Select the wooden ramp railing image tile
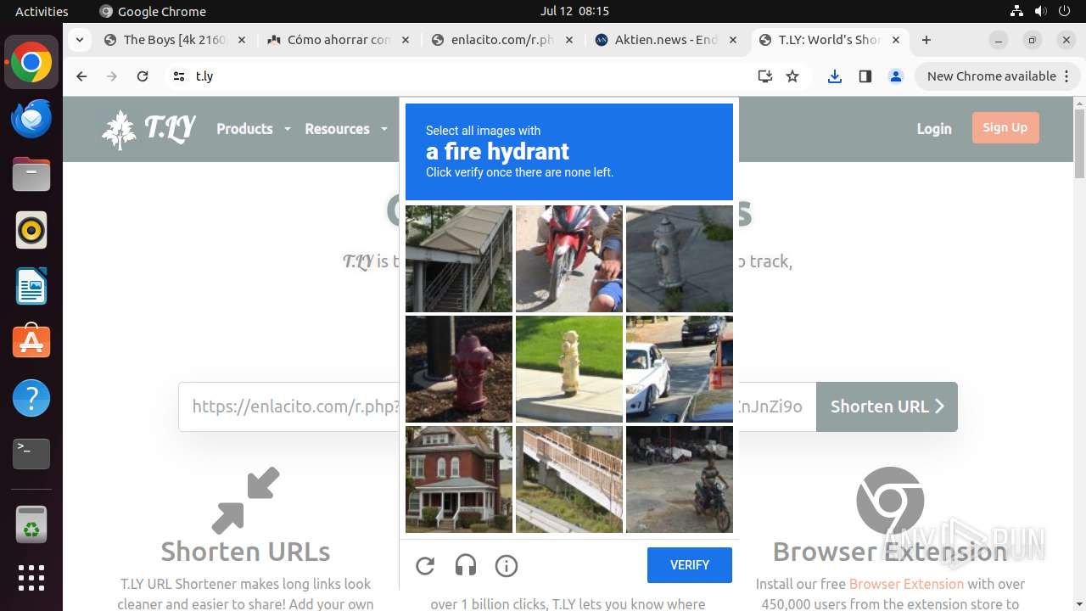 pos(569,479)
